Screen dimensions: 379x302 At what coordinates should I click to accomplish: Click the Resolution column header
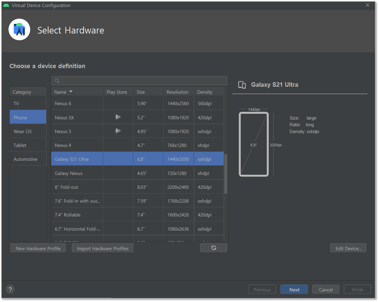(179, 92)
